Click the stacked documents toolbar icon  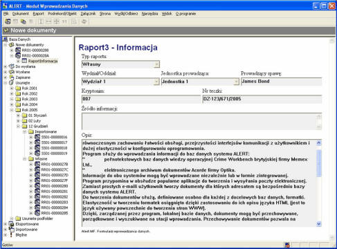coord(23,21)
